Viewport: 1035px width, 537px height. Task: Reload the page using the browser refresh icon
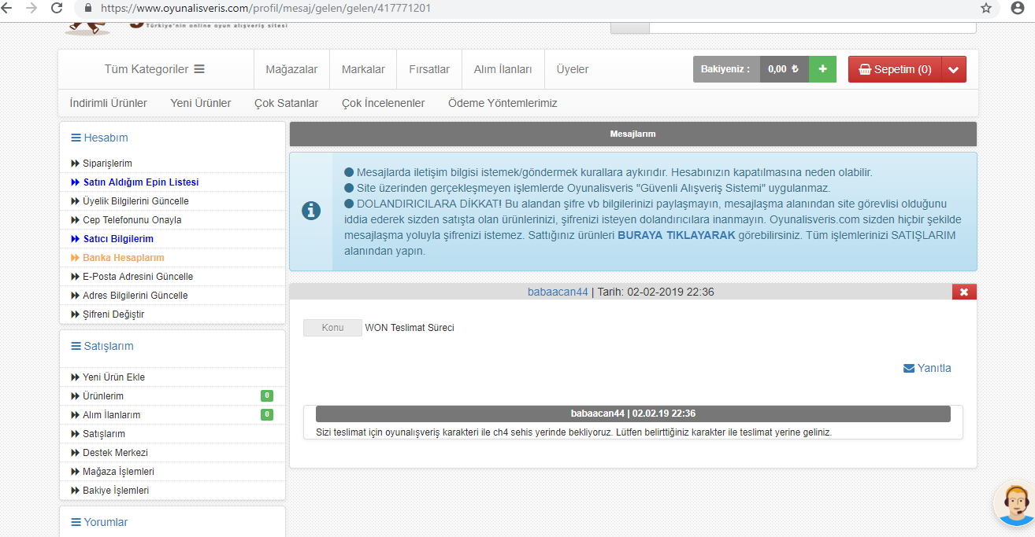tap(57, 8)
